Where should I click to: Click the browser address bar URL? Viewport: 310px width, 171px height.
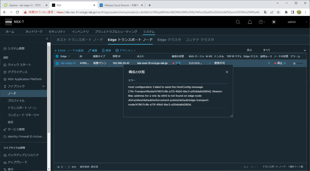(159, 12)
